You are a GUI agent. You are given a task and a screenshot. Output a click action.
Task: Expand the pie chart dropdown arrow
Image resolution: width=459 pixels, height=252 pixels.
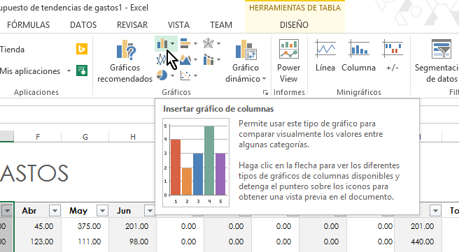(x=172, y=75)
